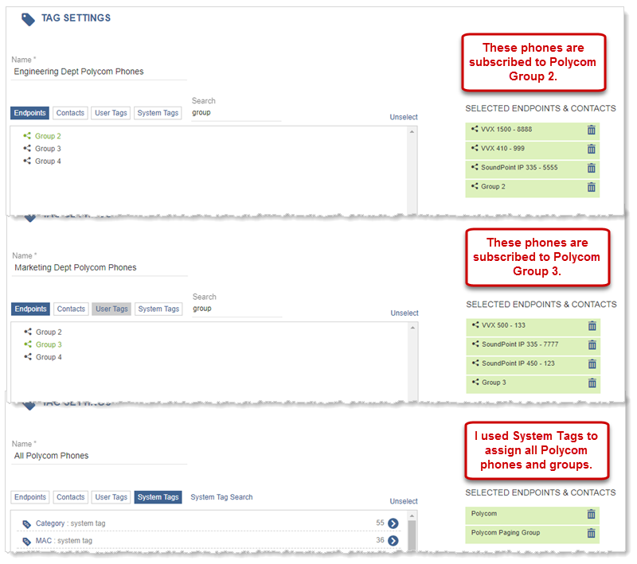The width and height of the screenshot is (637, 564).
Task: Click the Group 2 share icon in Marketing list
Action: [x=28, y=332]
